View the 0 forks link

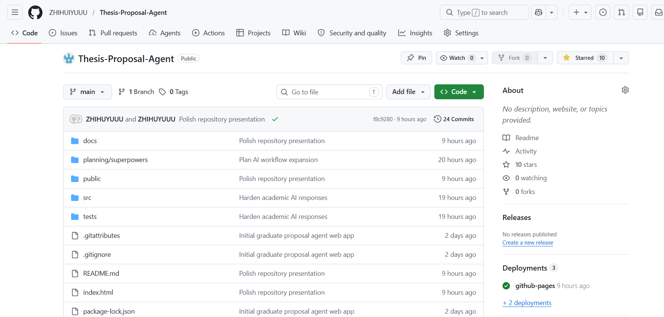tap(519, 192)
